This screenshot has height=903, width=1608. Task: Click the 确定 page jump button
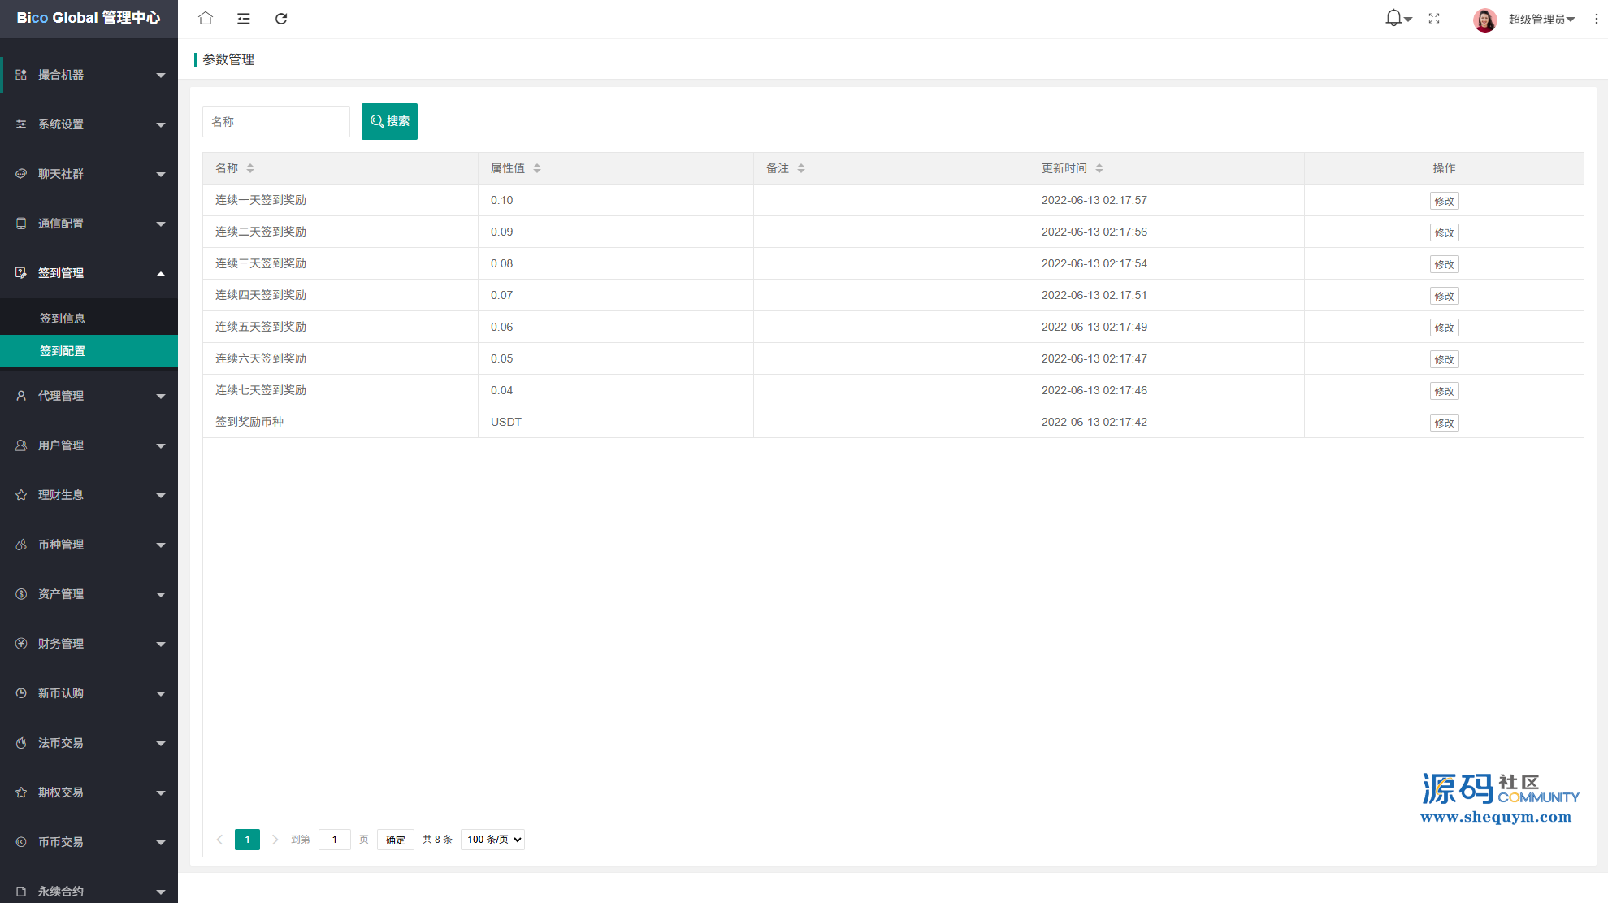pyautogui.click(x=396, y=840)
